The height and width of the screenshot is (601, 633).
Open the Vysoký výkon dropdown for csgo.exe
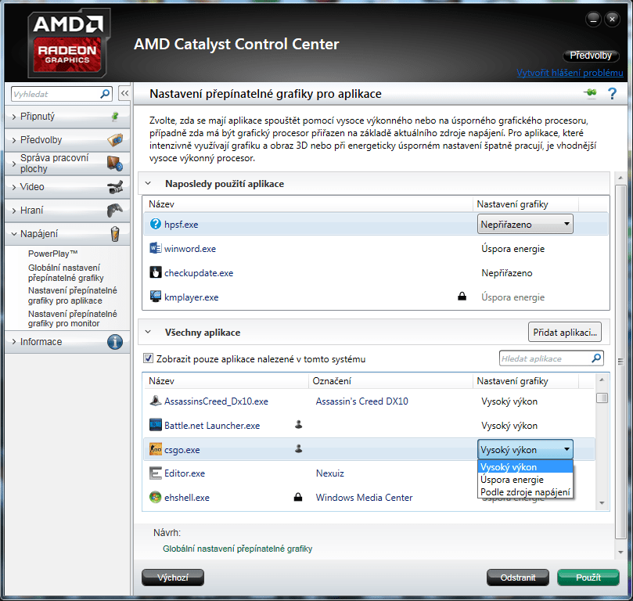525,450
